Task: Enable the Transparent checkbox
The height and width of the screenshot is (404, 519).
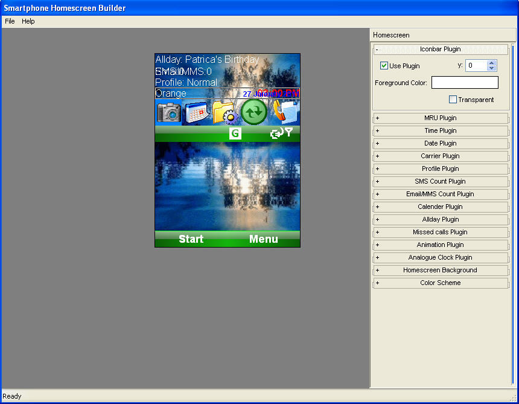Action: click(453, 100)
